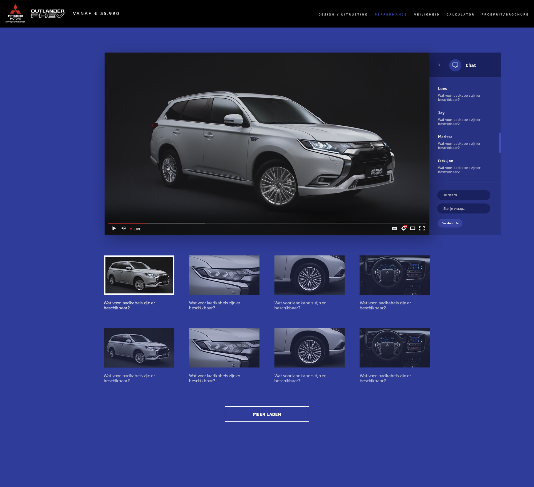The width and height of the screenshot is (534, 487).
Task: Click the caption under the second-row wheel thumbnail
Action: (x=300, y=378)
